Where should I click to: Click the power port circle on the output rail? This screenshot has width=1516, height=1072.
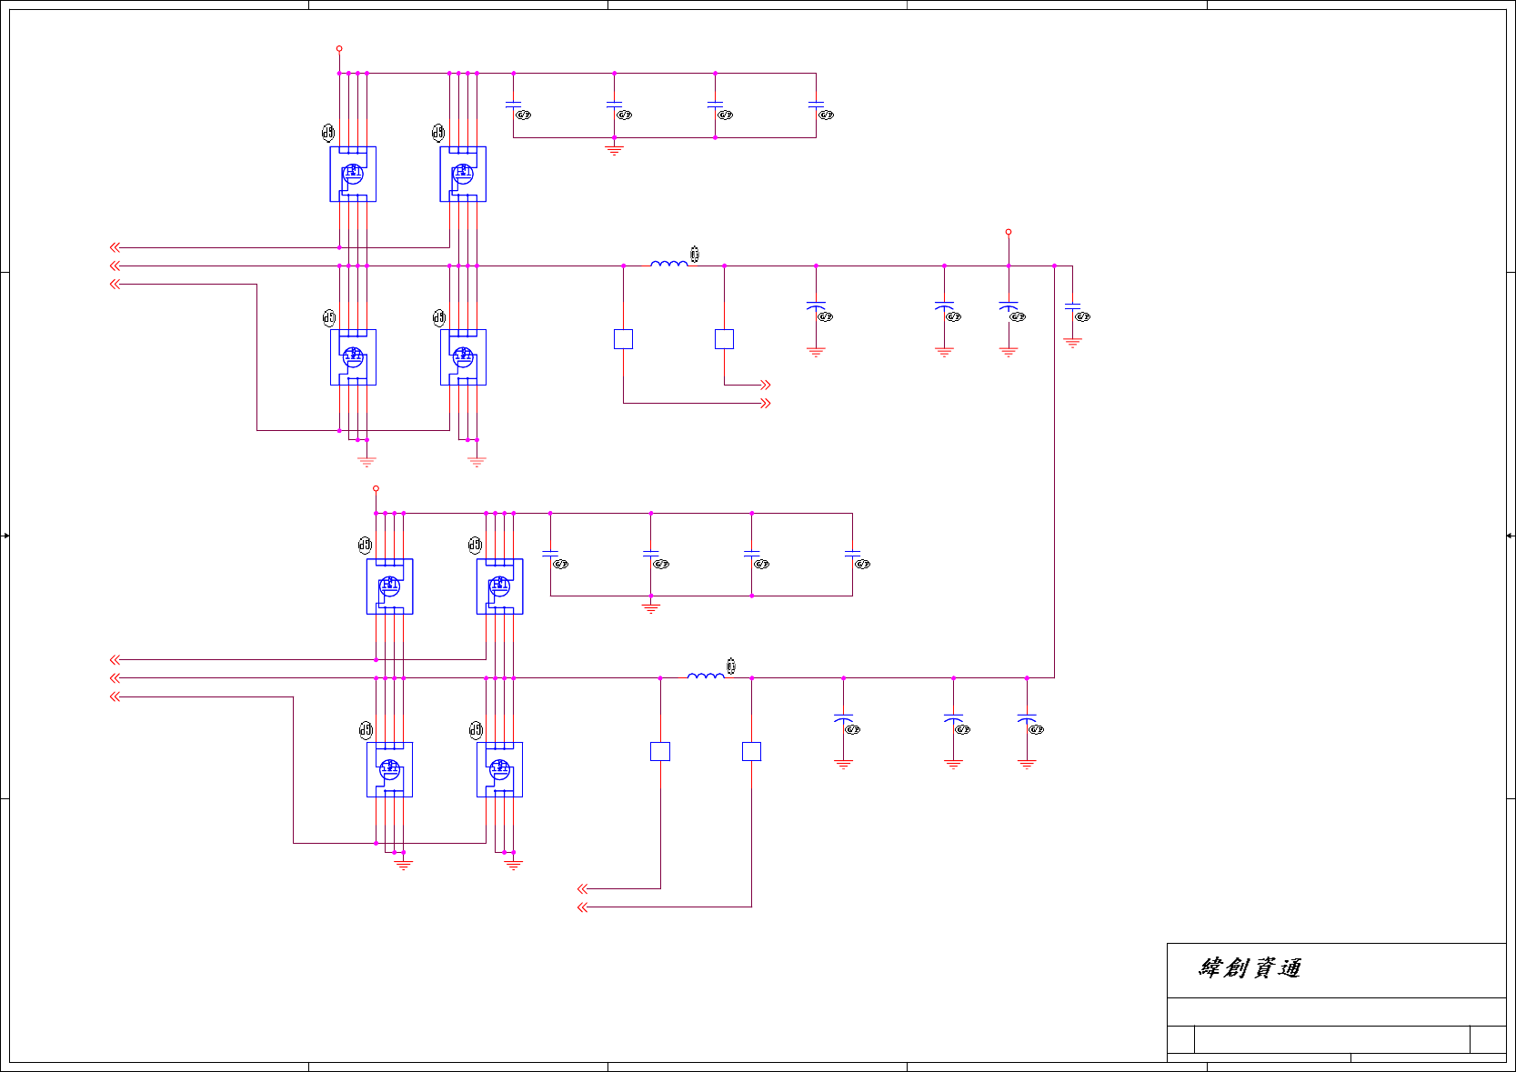click(x=1009, y=232)
